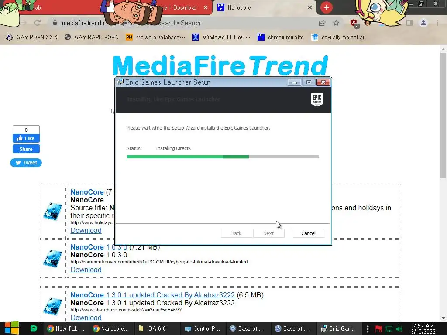Open a new tab with the red plus button
Image resolution: width=447 pixels, height=335 pixels.
(x=327, y=7)
